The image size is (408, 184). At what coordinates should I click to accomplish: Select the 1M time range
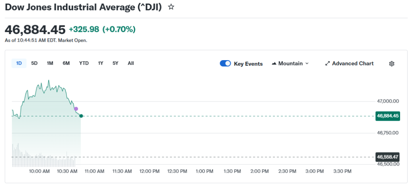(x=50, y=63)
